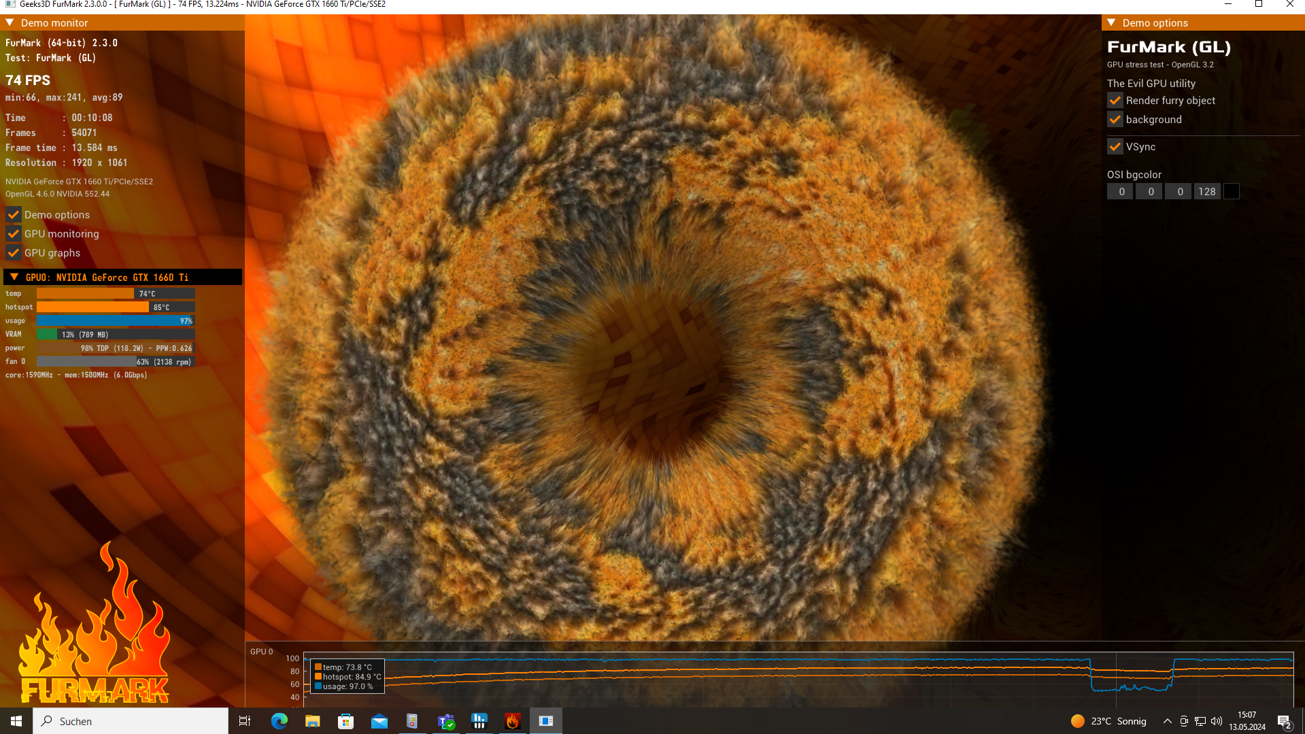This screenshot has height=734, width=1305.
Task: Click the core:1590MHz memory clock text
Action: [x=76, y=376]
